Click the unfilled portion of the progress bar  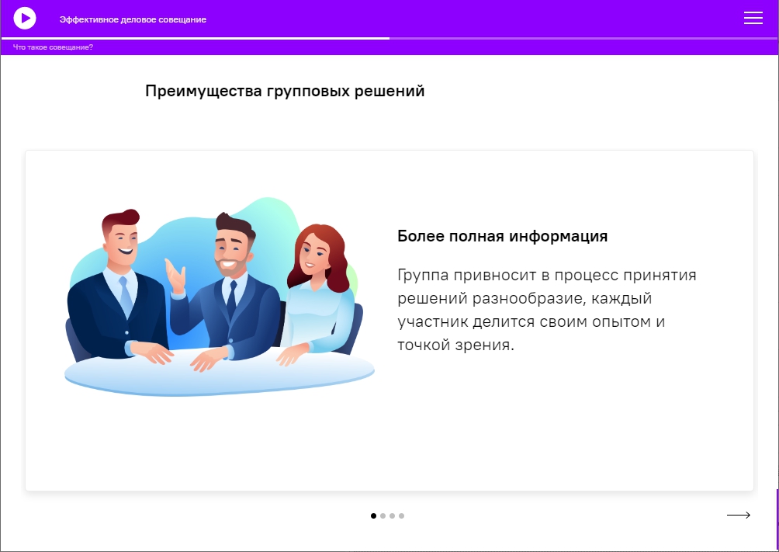[x=583, y=38]
